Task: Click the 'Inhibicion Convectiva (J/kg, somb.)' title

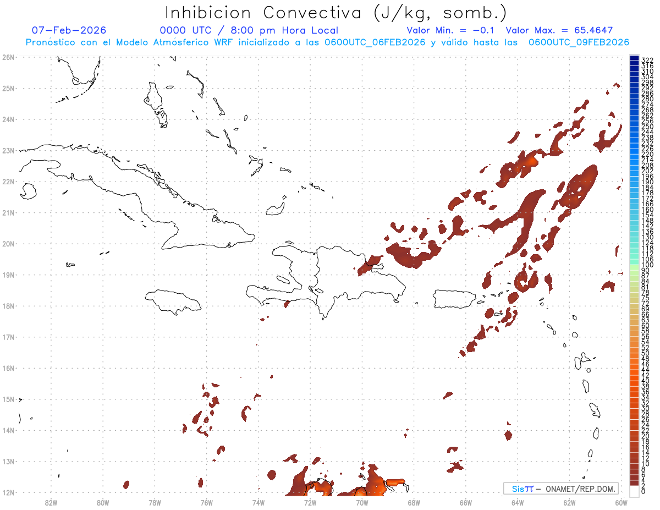Action: 336,13
